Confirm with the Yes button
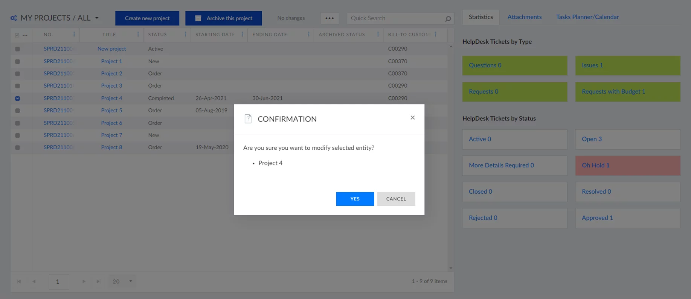691x299 pixels. (355, 199)
